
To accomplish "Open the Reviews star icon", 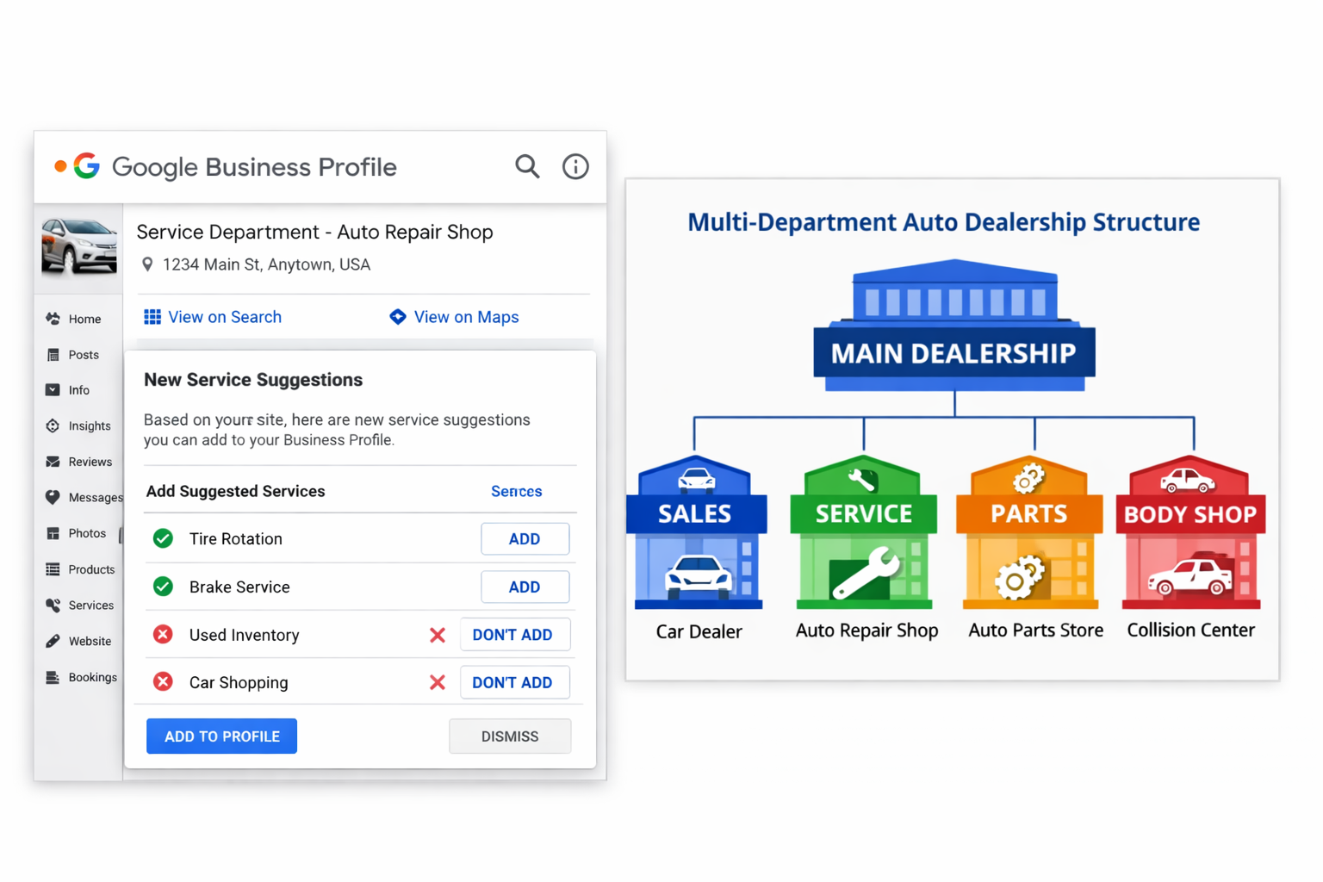I will [x=53, y=461].
